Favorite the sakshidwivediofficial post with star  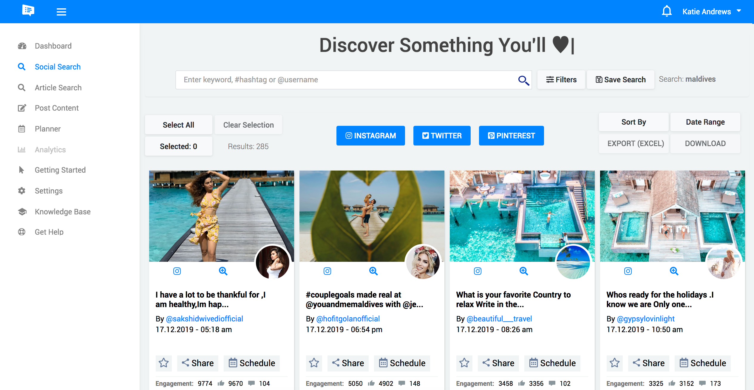[164, 363]
